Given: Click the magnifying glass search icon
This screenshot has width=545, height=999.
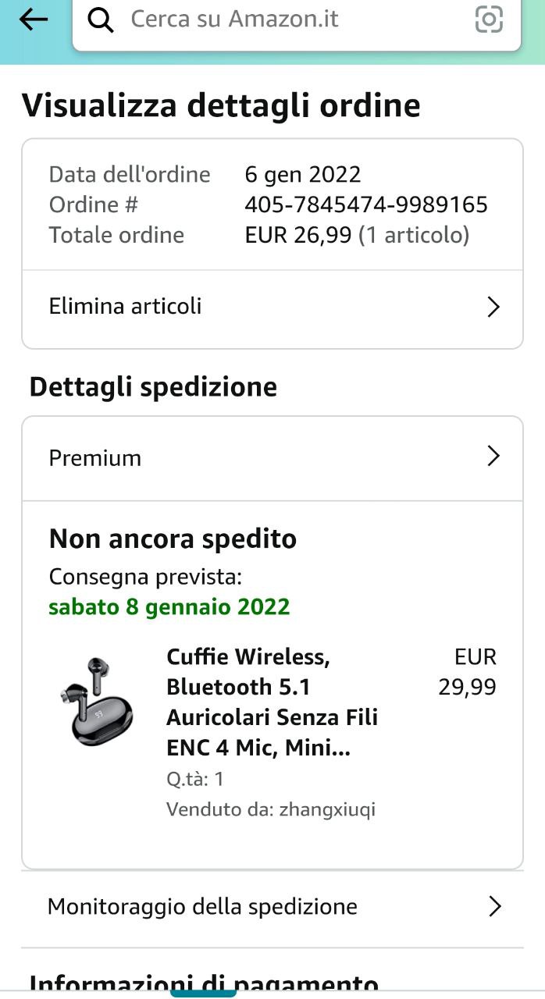Looking at the screenshot, I should (101, 20).
